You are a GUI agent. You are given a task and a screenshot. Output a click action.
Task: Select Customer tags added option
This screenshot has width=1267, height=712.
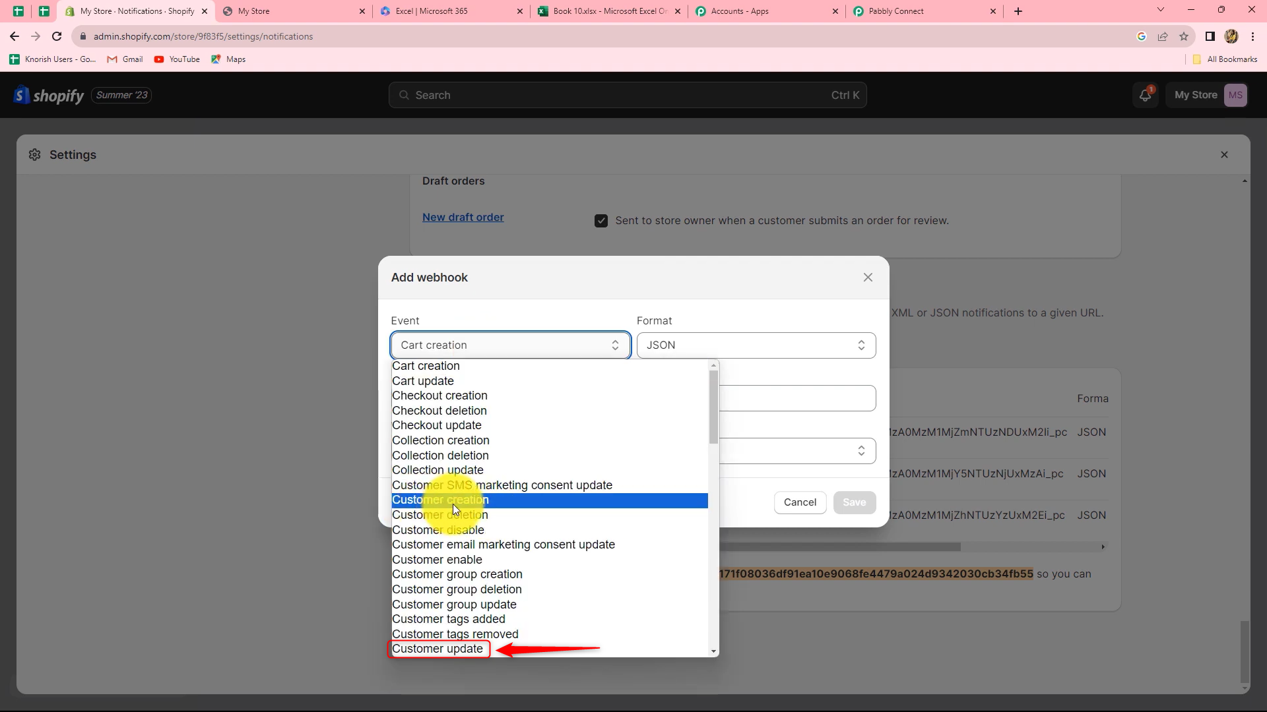[x=550, y=619]
